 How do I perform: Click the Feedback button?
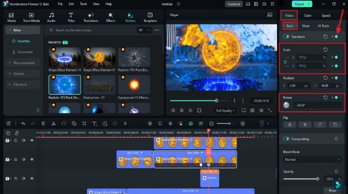click(x=234, y=4)
